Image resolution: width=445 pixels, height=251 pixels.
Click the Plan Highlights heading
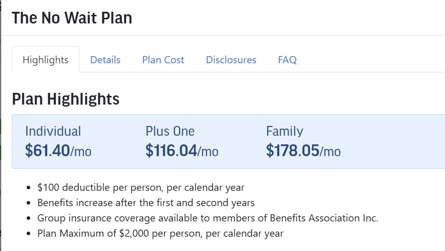(66, 99)
